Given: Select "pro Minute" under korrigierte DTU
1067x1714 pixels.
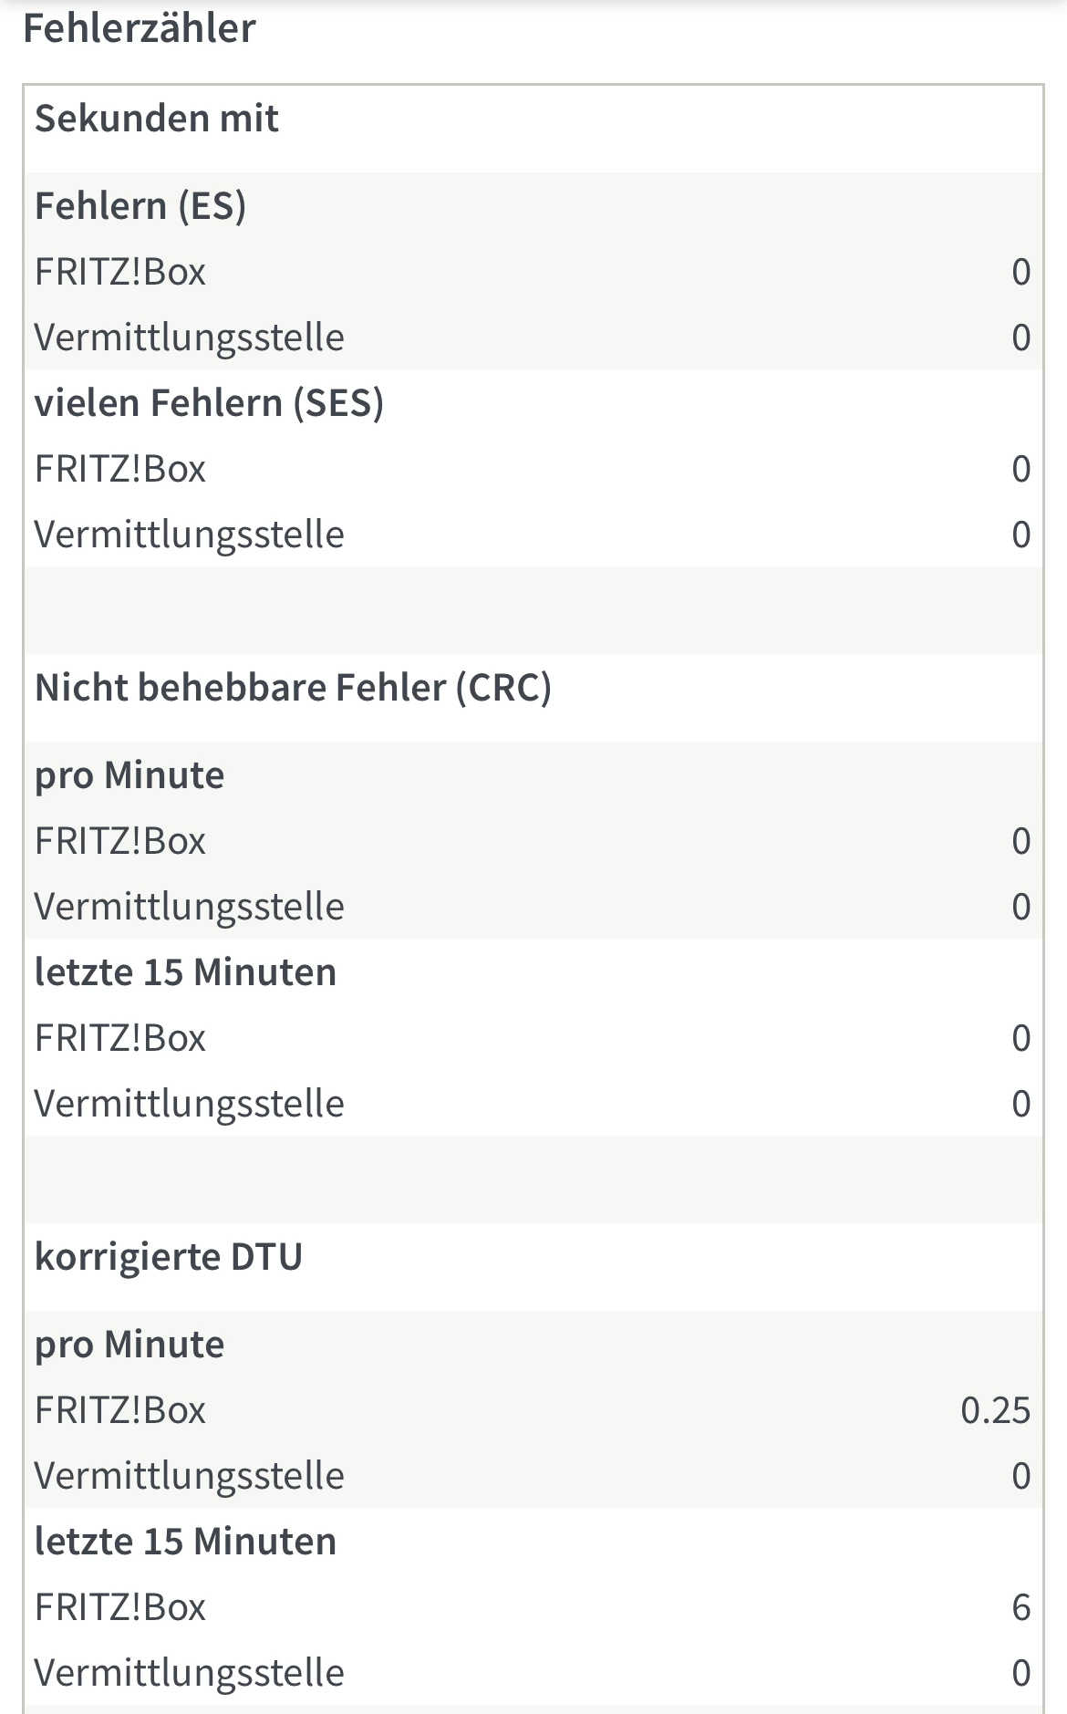Looking at the screenshot, I should click(129, 1345).
